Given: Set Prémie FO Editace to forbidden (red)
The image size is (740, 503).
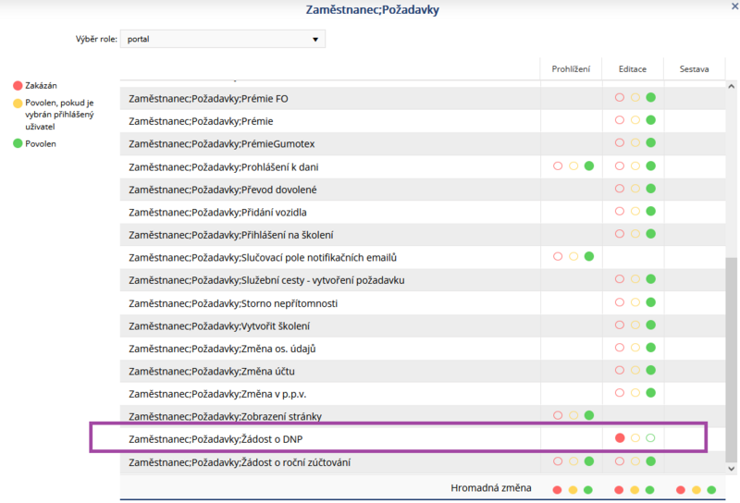Looking at the screenshot, I should coord(620,98).
